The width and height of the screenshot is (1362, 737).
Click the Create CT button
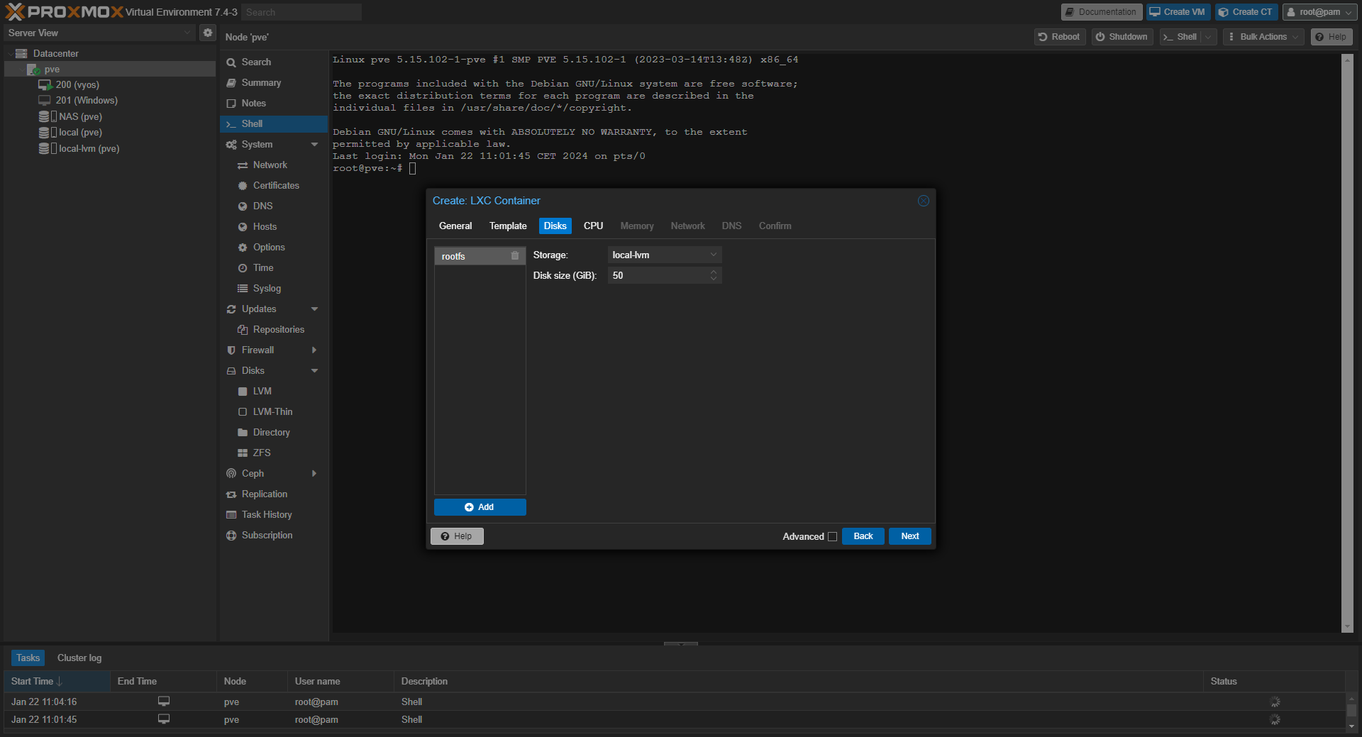[1246, 12]
